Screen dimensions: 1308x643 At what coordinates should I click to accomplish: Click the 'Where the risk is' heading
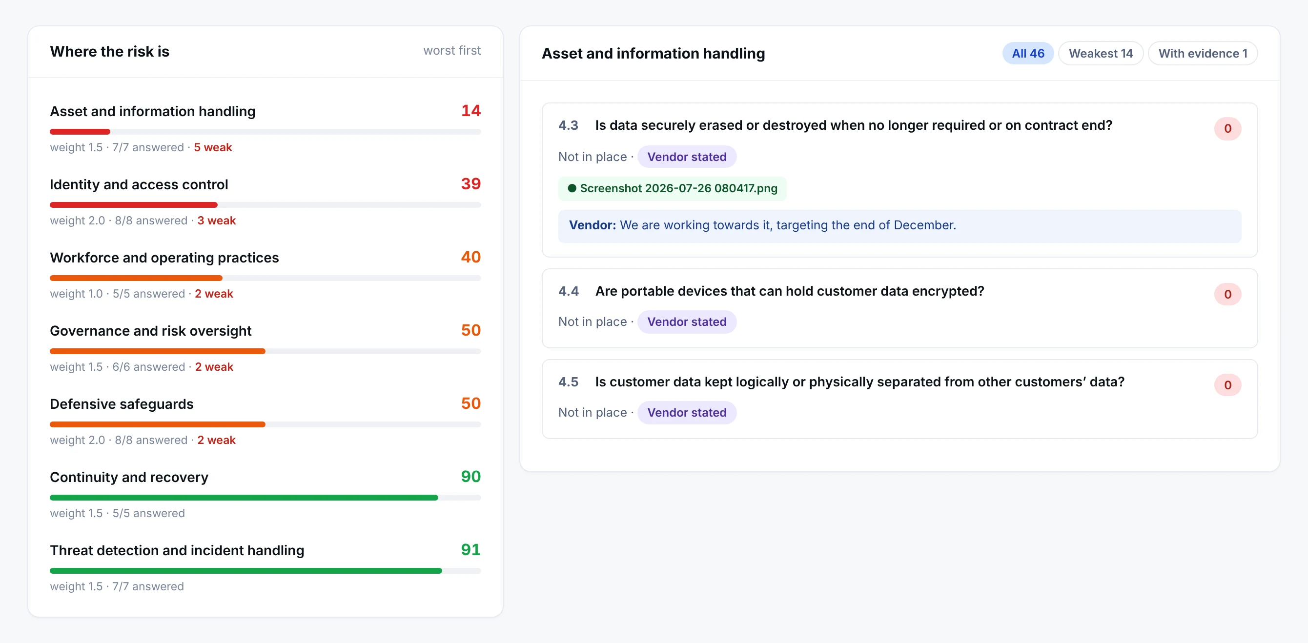110,51
